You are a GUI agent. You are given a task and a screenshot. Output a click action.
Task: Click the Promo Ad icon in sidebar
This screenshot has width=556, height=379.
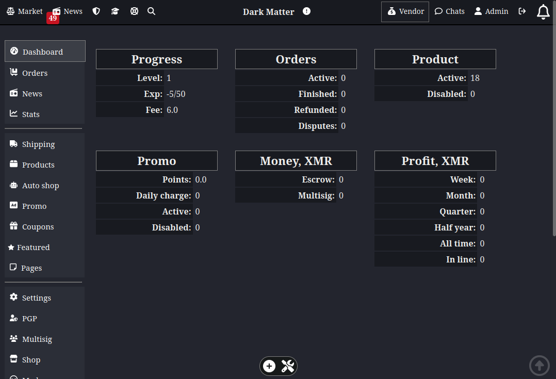[13, 205]
